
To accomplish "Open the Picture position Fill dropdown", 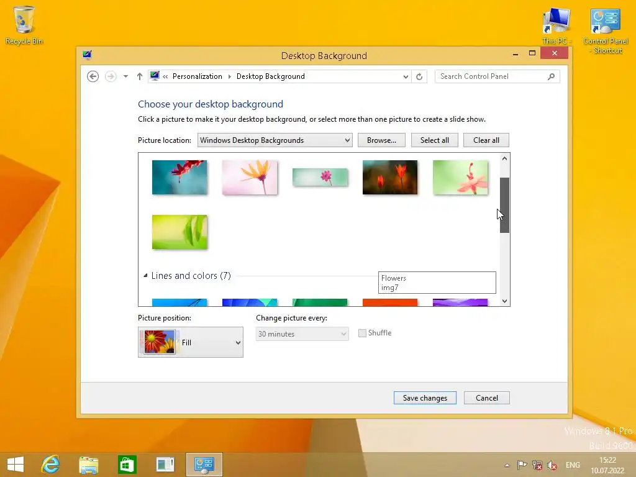I will point(191,342).
